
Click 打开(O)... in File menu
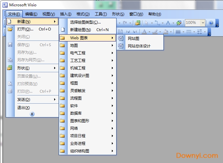click(x=25, y=29)
